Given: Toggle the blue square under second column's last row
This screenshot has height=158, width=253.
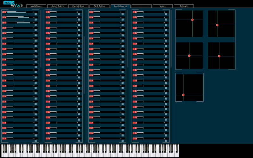Looking at the screenshot, I should pyautogui.click(x=79, y=141).
